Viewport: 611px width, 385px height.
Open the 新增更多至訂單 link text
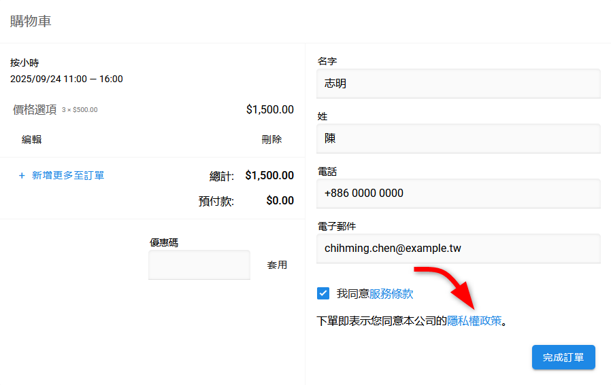click(x=68, y=176)
